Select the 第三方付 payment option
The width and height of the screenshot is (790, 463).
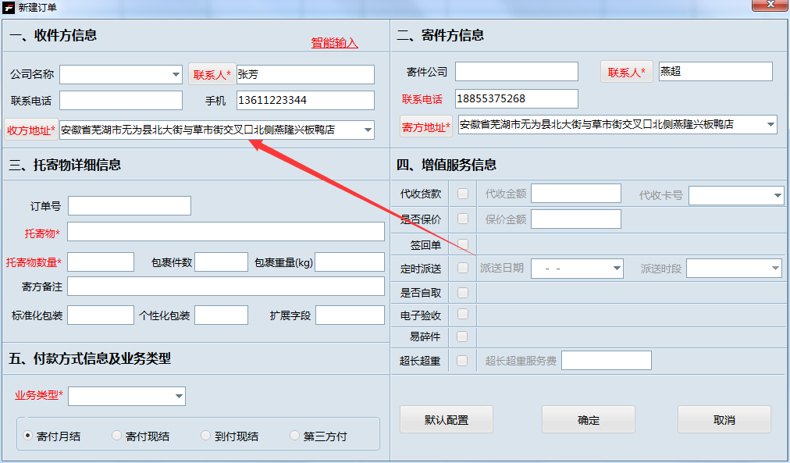pyautogui.click(x=294, y=435)
